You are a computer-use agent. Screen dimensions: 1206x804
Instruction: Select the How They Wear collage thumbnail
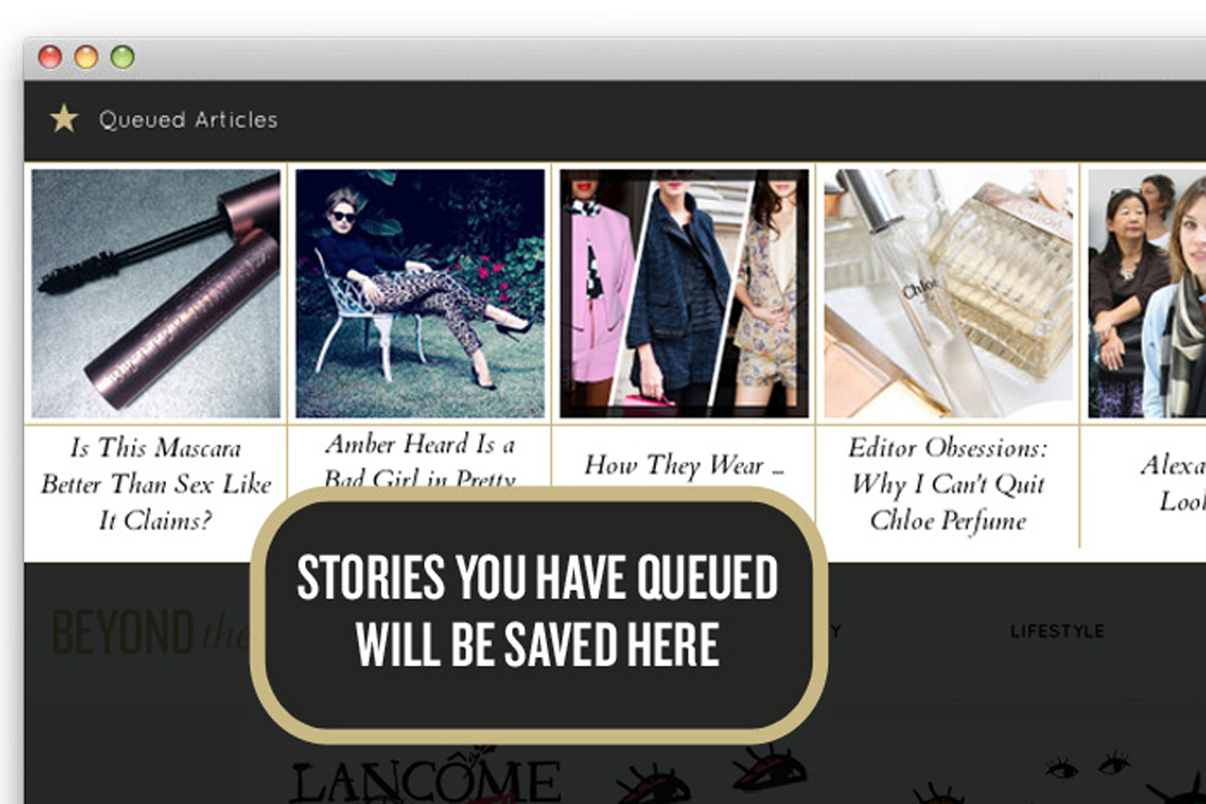684,293
